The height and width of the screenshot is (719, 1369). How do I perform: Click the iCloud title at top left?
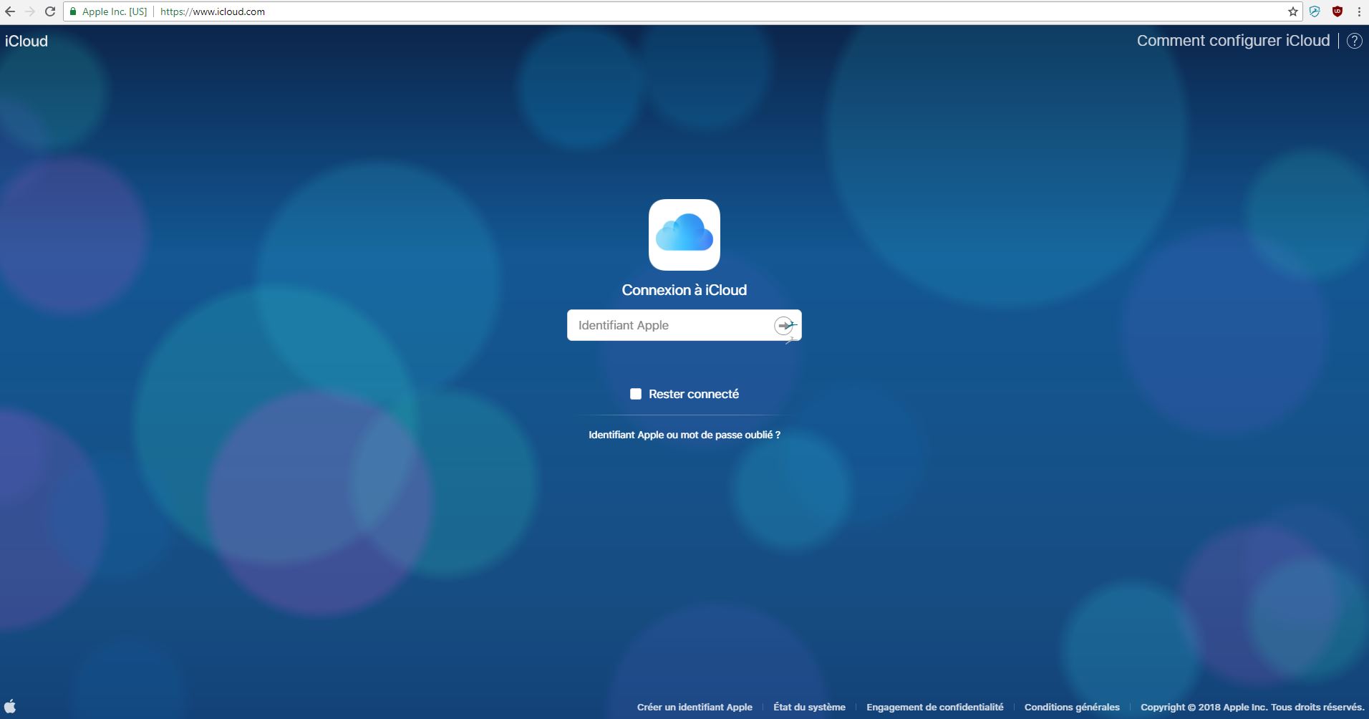click(26, 41)
